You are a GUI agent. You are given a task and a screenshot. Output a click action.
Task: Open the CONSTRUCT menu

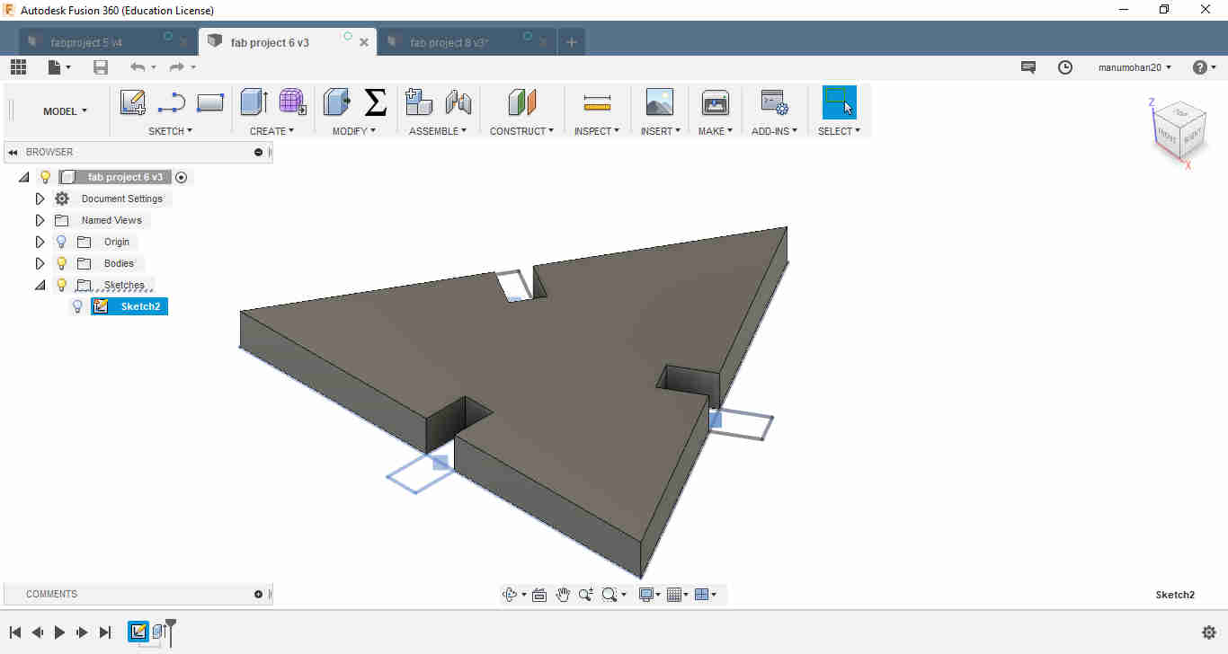pyautogui.click(x=522, y=131)
